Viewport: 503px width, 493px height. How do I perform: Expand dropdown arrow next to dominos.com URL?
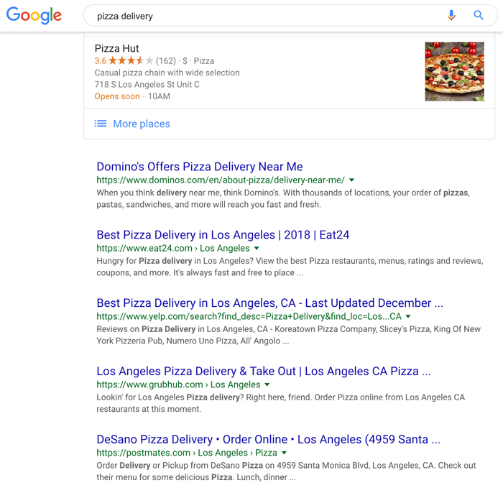[x=351, y=180]
